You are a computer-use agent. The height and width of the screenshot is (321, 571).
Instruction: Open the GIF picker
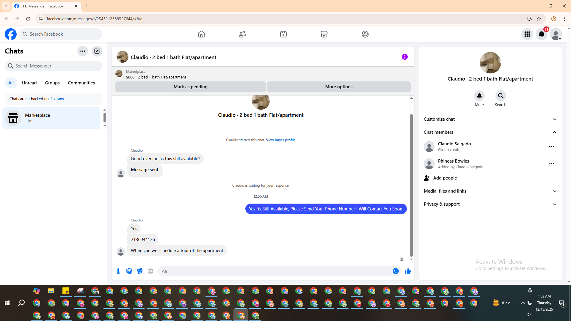pyautogui.click(x=150, y=271)
